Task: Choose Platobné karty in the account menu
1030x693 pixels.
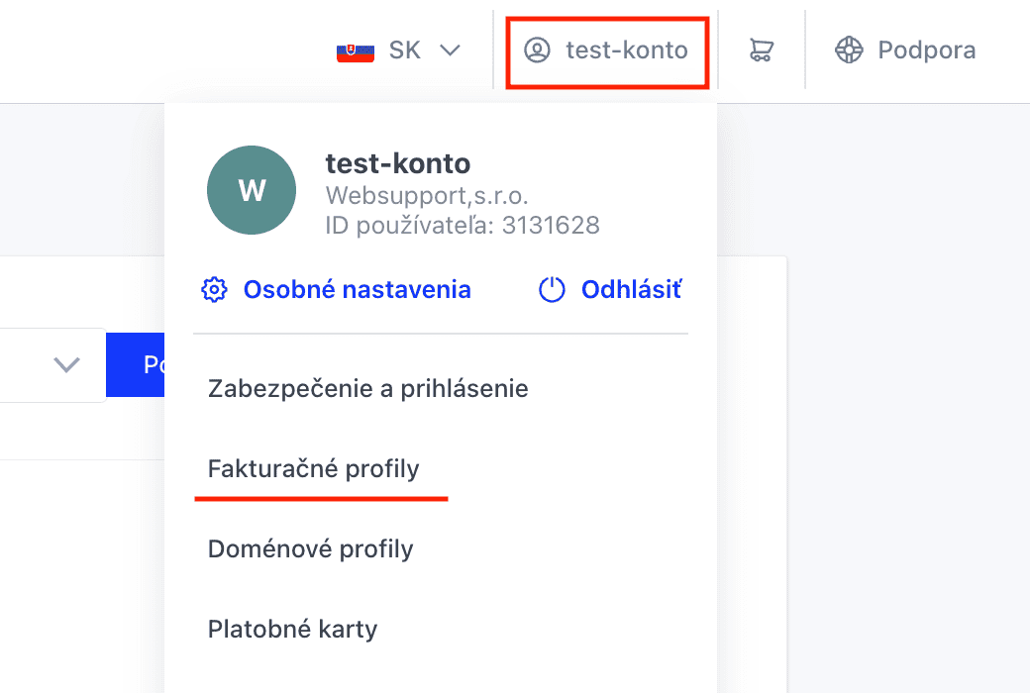Action: 292,629
